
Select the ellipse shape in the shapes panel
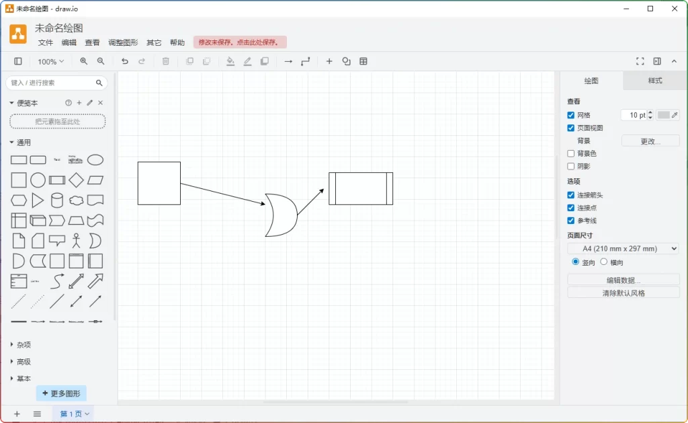pos(95,159)
